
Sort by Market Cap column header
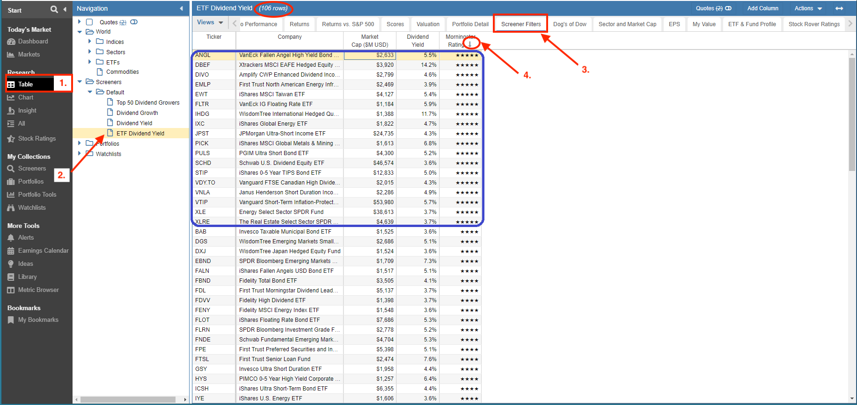370,41
